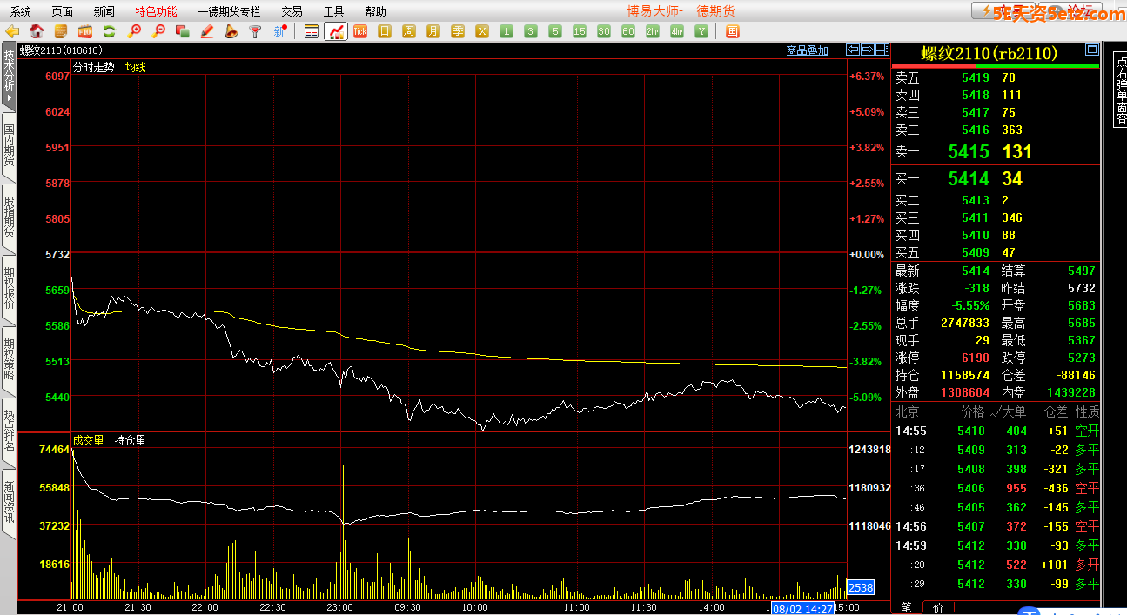The width and height of the screenshot is (1127, 615).
Task: Select the red pencil drawing tool
Action: click(x=207, y=31)
